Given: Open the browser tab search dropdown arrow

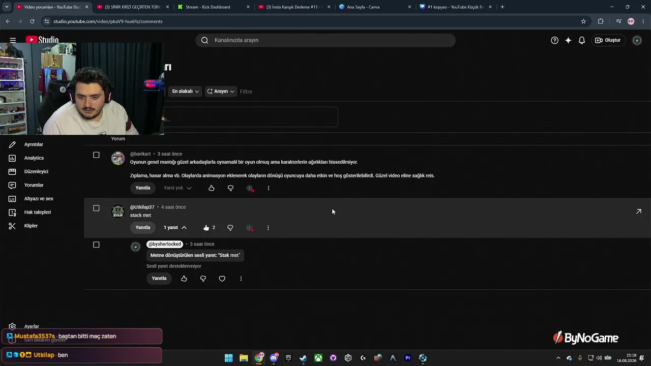Looking at the screenshot, I should pos(7,7).
